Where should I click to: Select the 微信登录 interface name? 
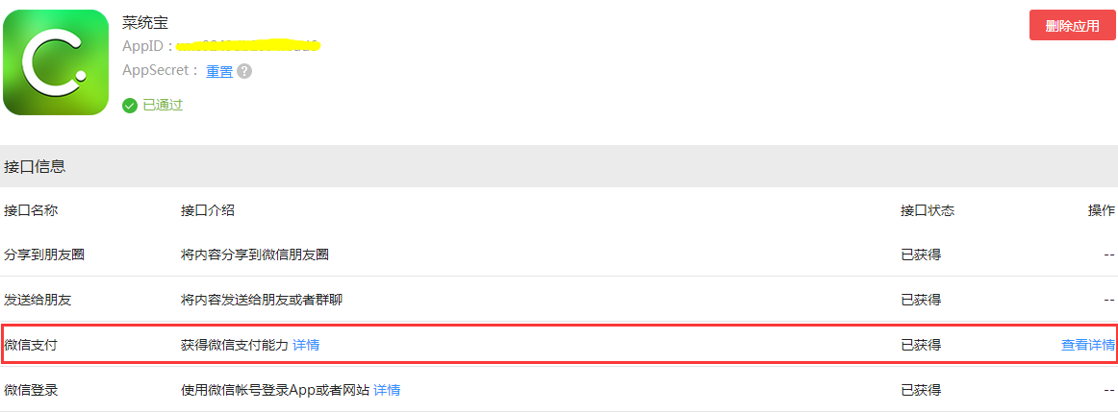pos(31,390)
